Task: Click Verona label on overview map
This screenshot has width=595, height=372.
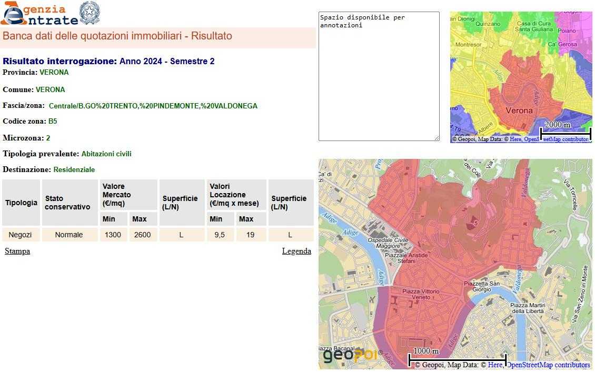Action: pos(519,110)
